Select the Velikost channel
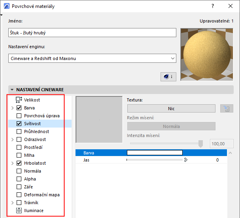The width and height of the screenshot is (240, 218). [x=32, y=100]
